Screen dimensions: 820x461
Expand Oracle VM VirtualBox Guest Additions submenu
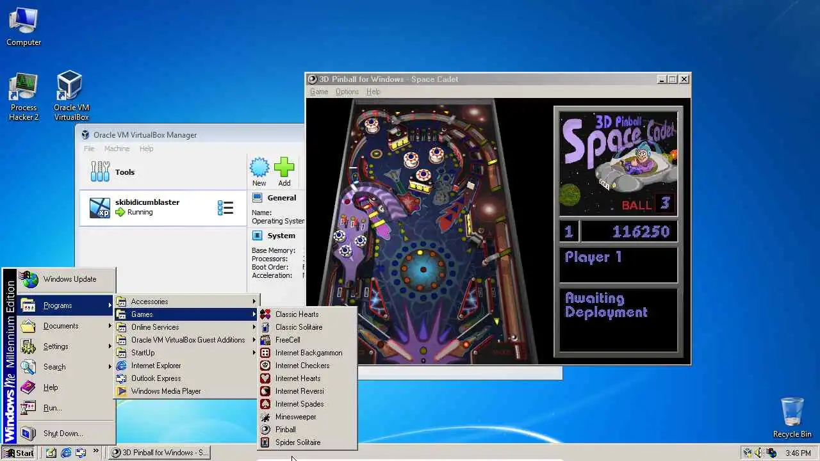(186, 340)
